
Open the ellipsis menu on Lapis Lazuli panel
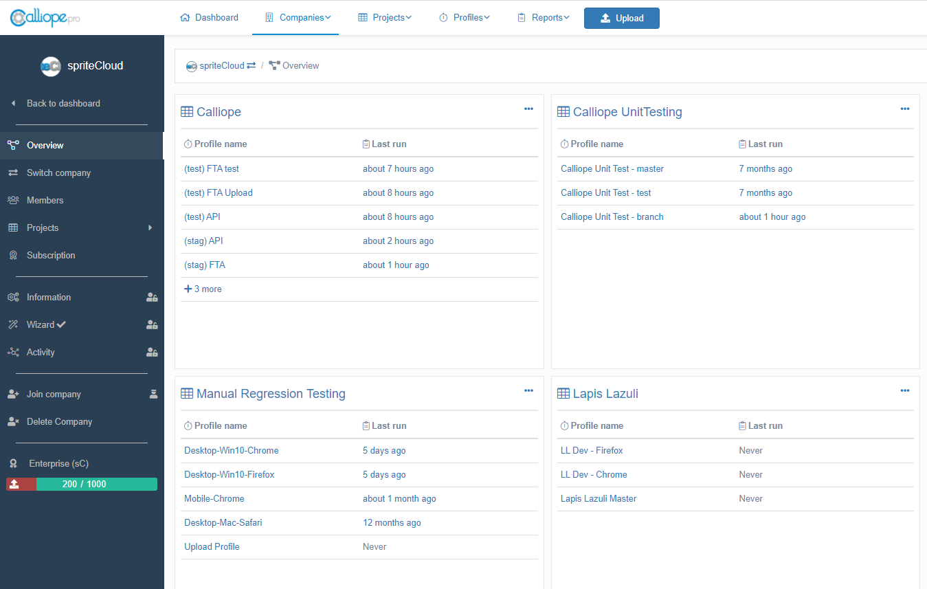point(905,390)
